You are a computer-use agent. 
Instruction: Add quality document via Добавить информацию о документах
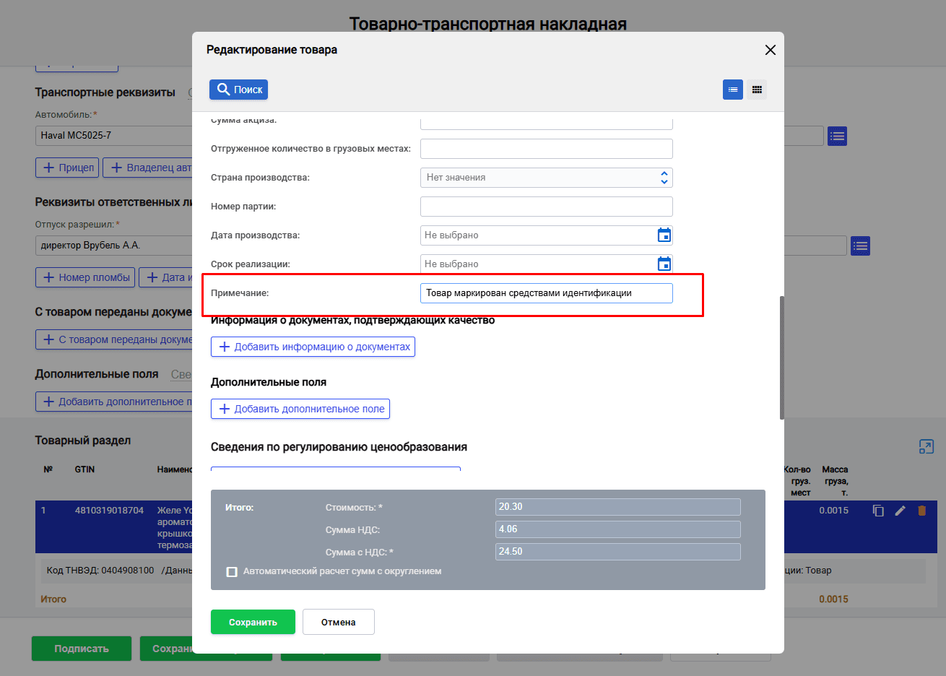[313, 347]
